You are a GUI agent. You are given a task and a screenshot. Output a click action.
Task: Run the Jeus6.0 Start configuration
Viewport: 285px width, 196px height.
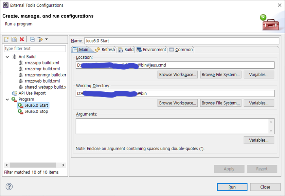[232, 187]
